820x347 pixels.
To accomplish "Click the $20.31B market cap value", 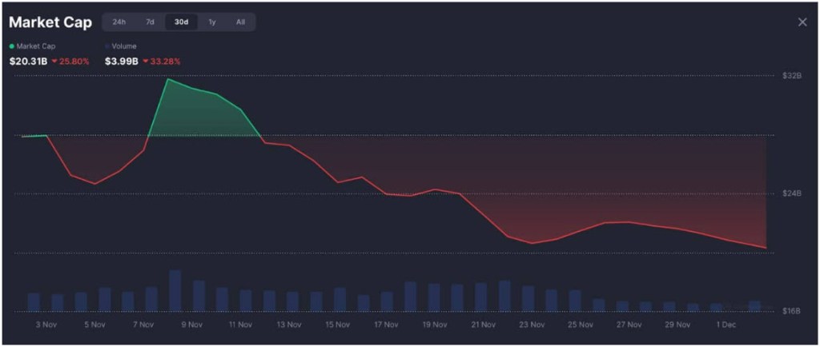I will point(27,61).
